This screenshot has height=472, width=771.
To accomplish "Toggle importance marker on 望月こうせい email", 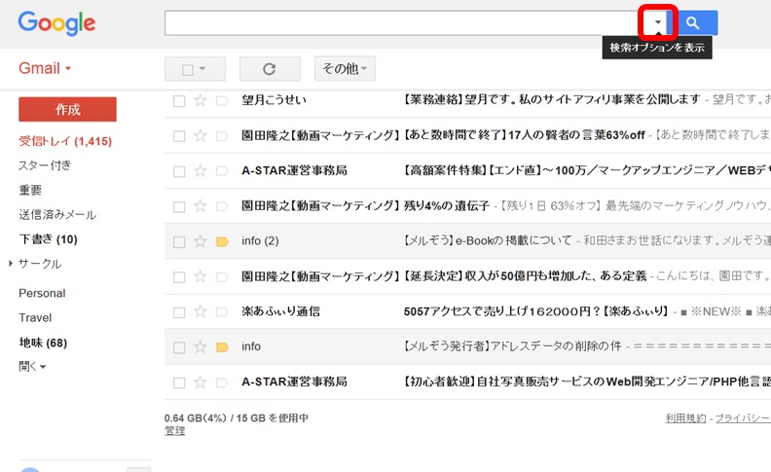I will [222, 101].
